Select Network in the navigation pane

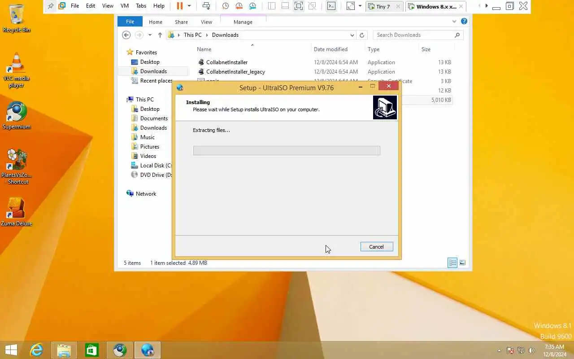[x=146, y=194]
